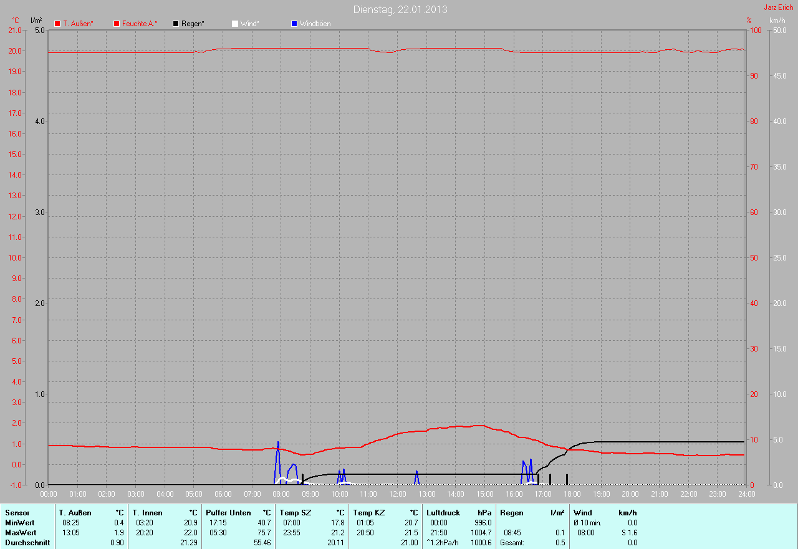The image size is (798, 549).
Task: Click the white Wind legend swatch
Action: (235, 24)
